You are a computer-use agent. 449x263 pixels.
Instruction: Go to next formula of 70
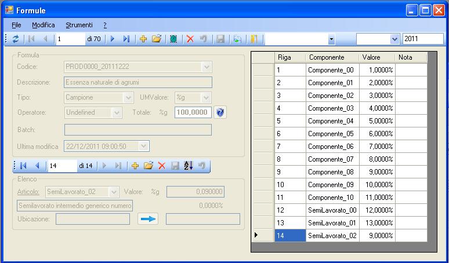(113, 39)
